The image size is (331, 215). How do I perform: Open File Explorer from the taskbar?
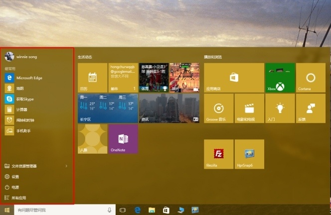click(x=152, y=210)
